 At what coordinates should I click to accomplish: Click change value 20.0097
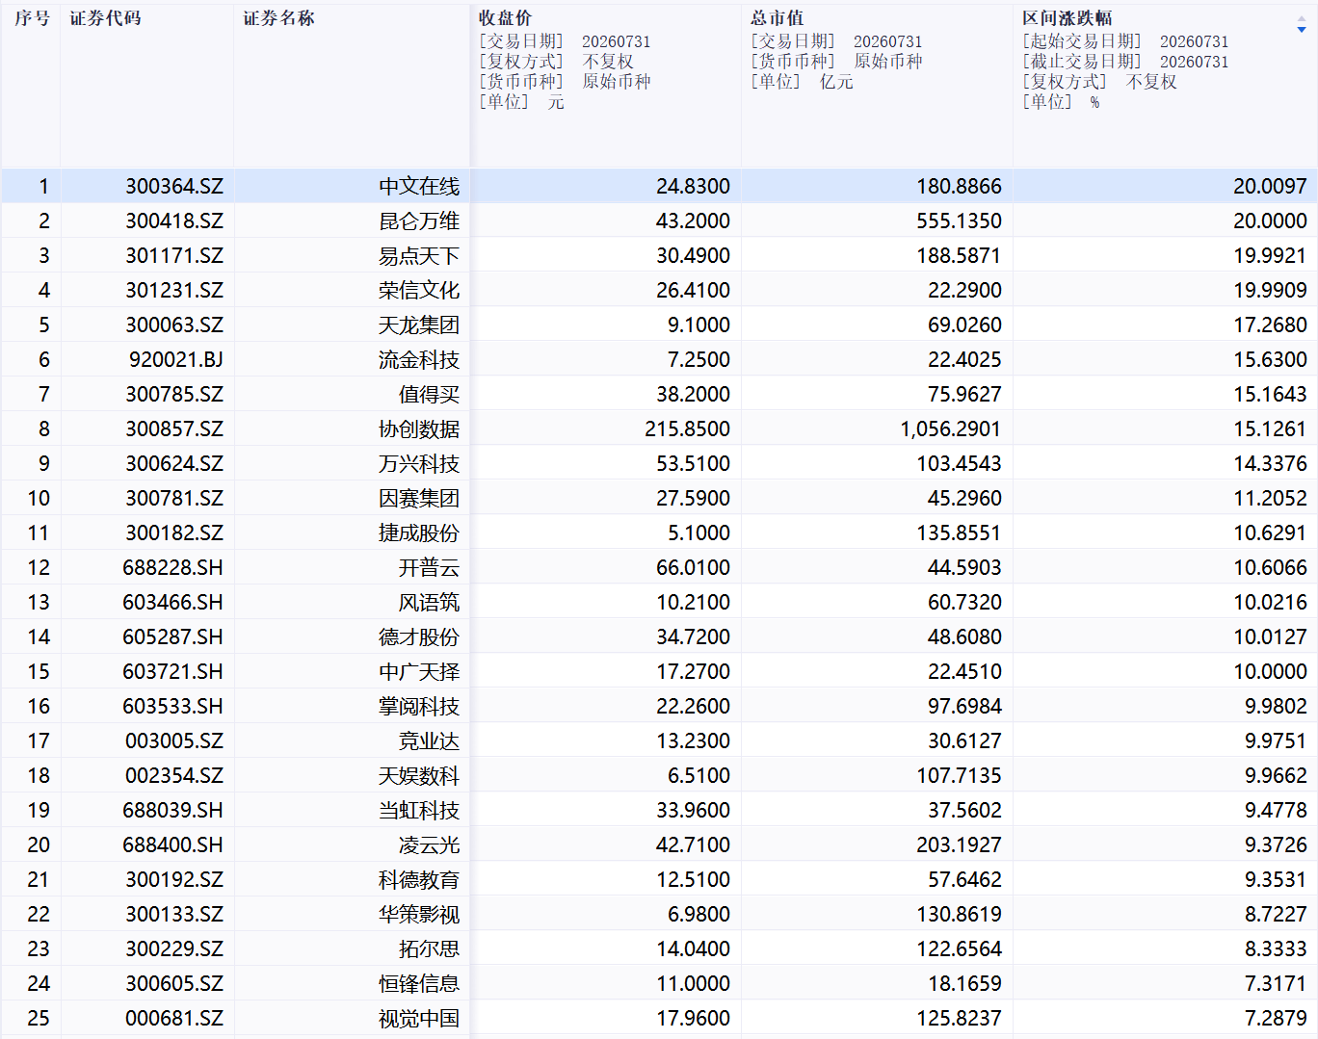[1270, 186]
